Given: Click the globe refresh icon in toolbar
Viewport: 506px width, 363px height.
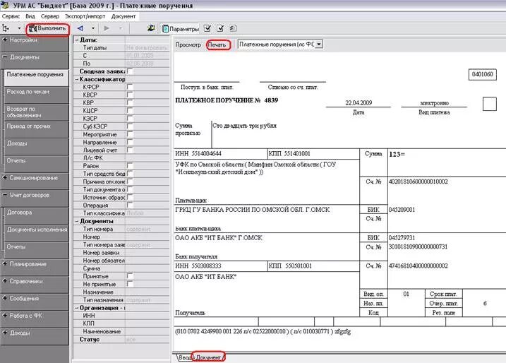Looking at the screenshot, I should tap(151, 28).
